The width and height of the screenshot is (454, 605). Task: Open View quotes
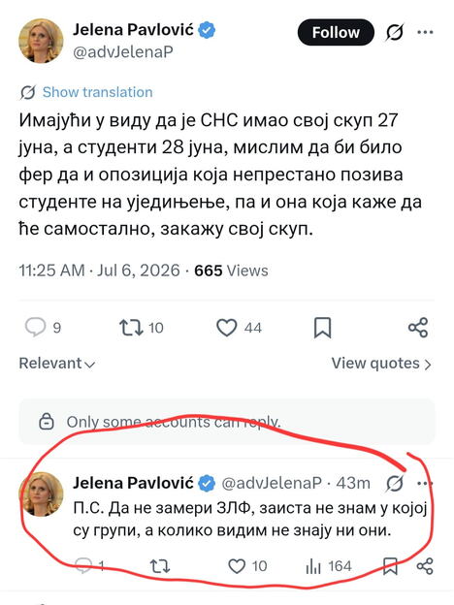point(381,364)
